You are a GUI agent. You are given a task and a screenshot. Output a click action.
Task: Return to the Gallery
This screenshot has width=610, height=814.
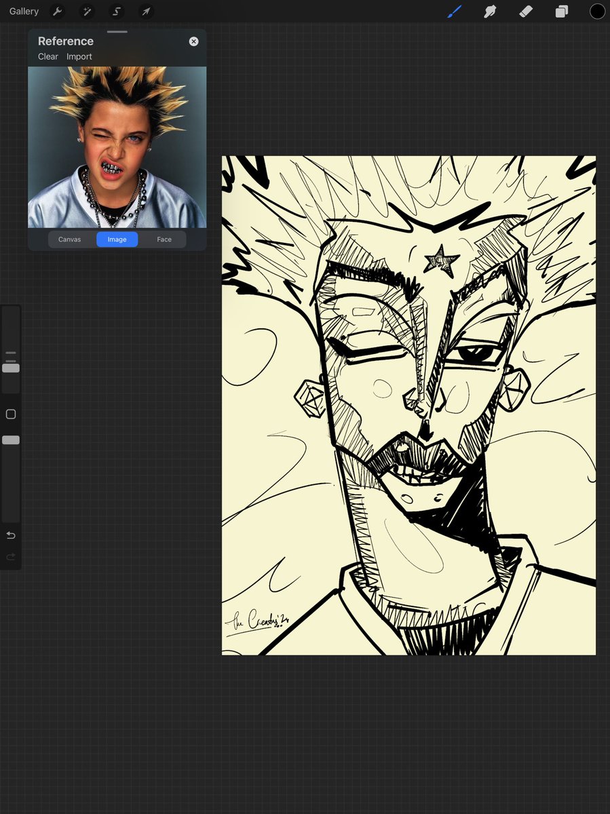pos(24,12)
